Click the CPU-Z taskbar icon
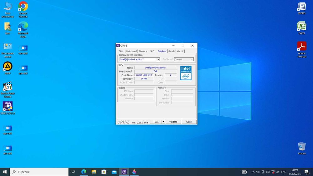 [124, 172]
